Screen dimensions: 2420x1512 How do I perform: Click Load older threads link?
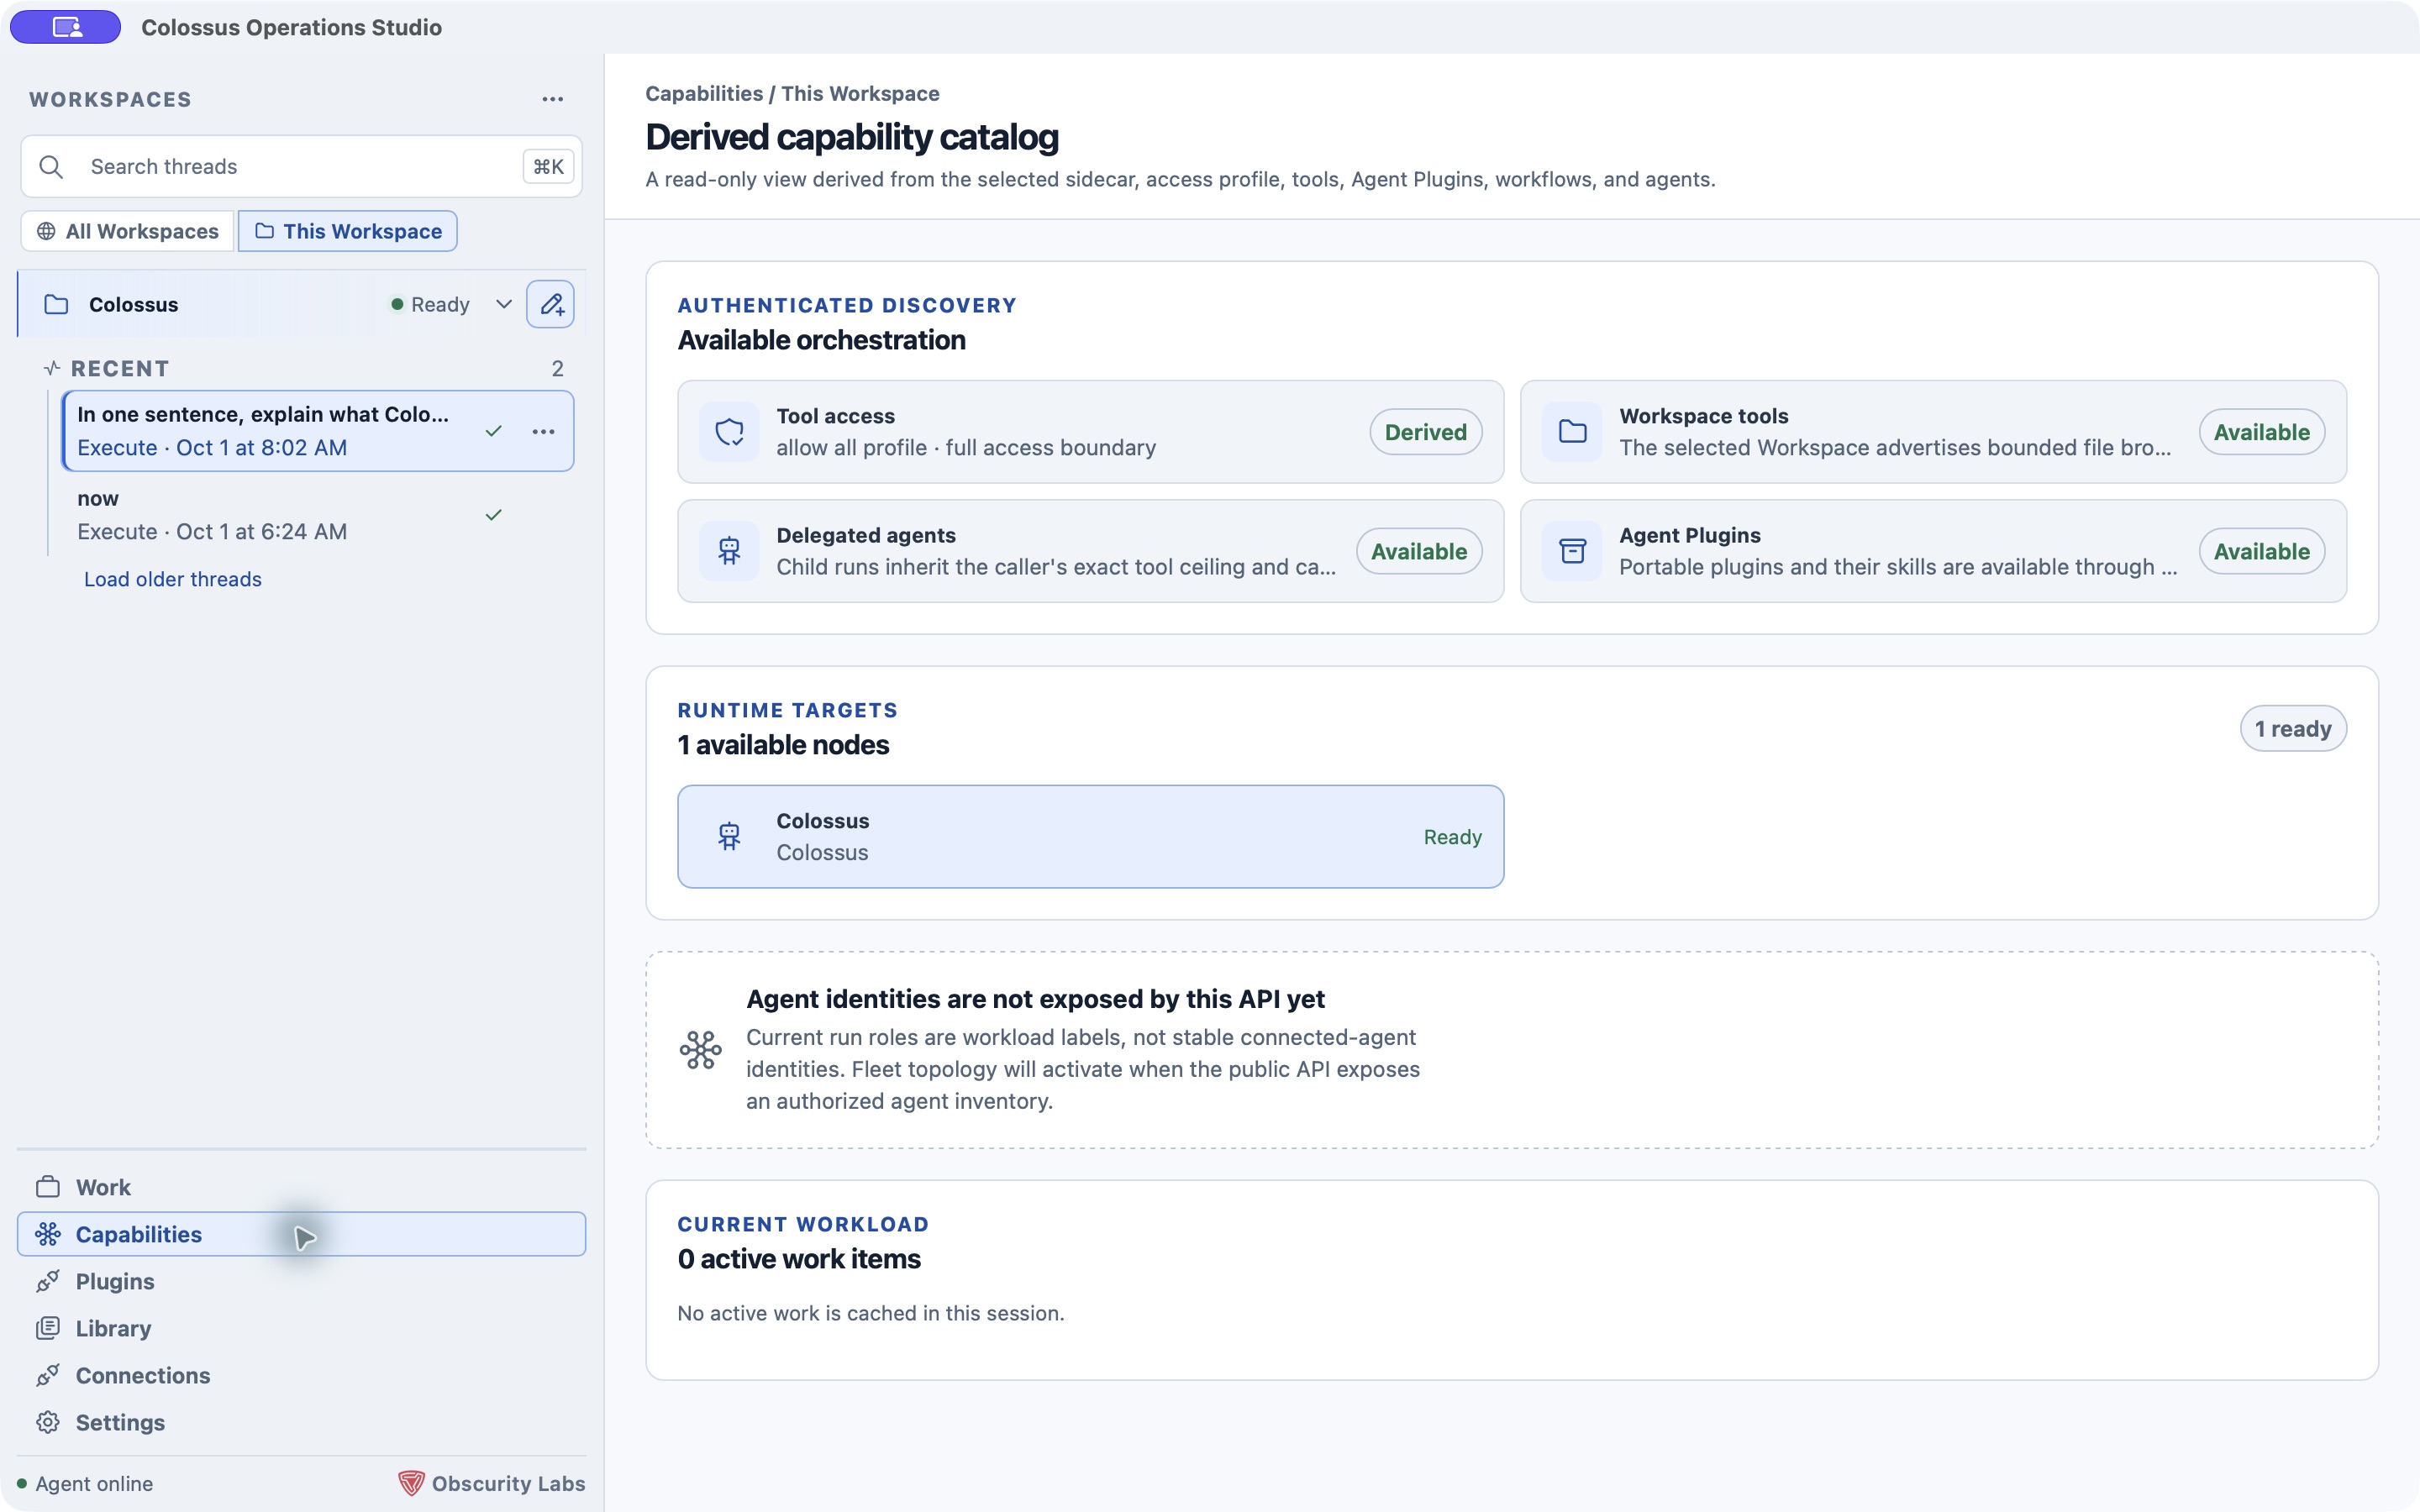pos(172,579)
